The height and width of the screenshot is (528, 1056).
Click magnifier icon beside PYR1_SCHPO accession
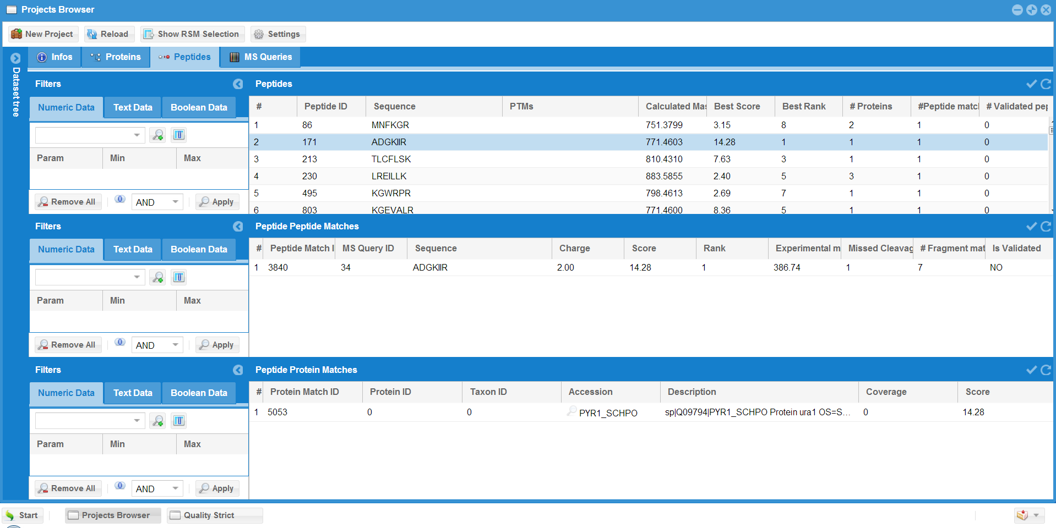[x=572, y=411]
